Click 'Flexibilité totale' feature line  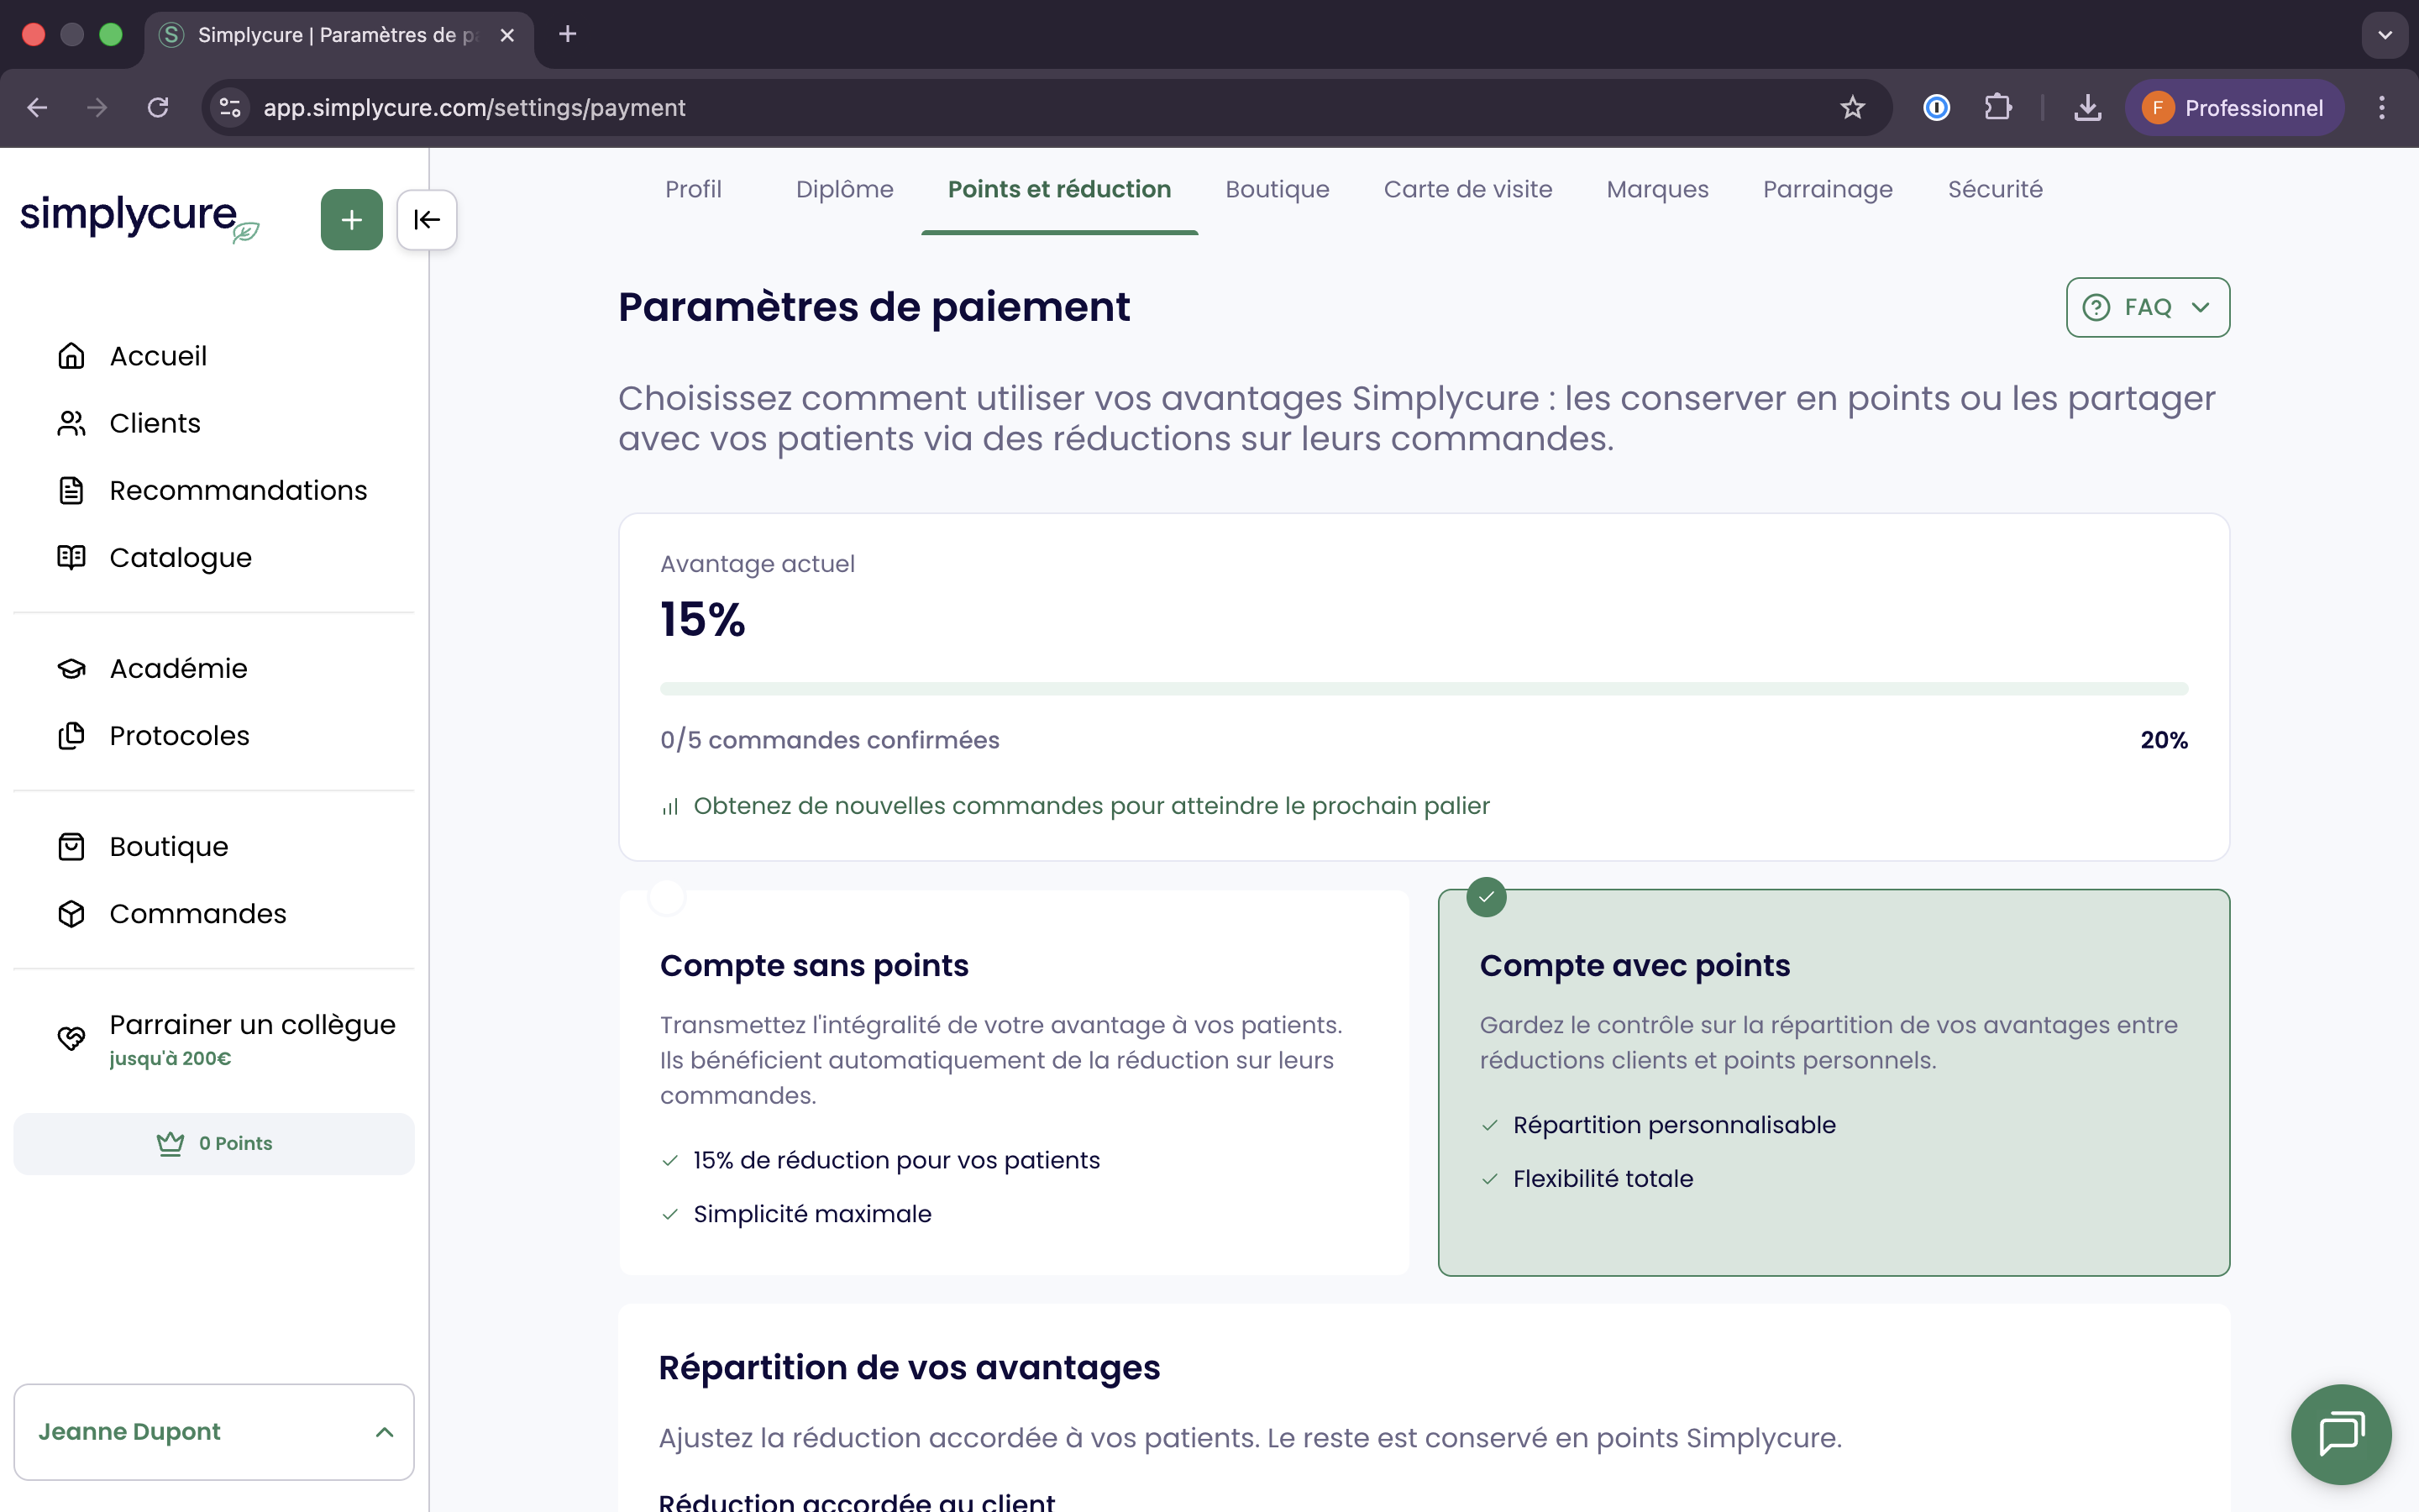click(1603, 1179)
